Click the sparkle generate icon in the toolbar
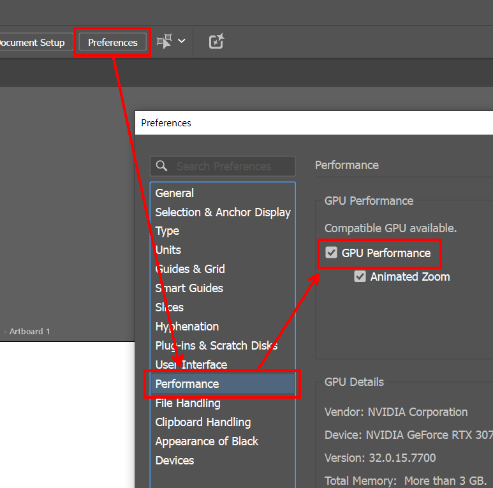 click(x=216, y=41)
